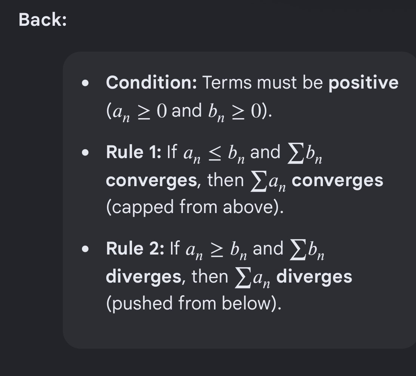The height and width of the screenshot is (376, 416).
Task: Click the text "(pushed from below)."
Action: coord(194,303)
